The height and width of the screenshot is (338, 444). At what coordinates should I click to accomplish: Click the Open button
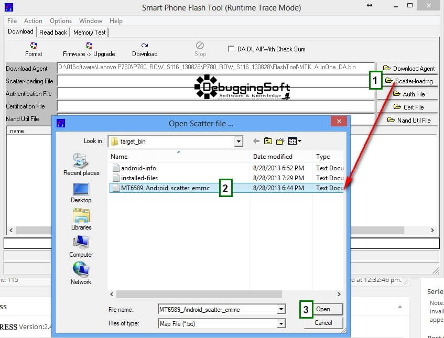pyautogui.click(x=323, y=309)
